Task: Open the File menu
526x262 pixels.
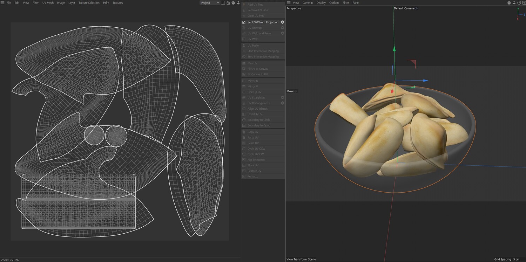Action: (9, 3)
